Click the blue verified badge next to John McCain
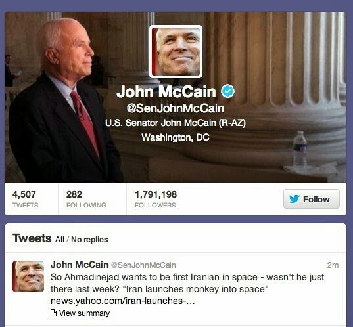Image resolution: width=353 pixels, height=327 pixels. tap(227, 91)
